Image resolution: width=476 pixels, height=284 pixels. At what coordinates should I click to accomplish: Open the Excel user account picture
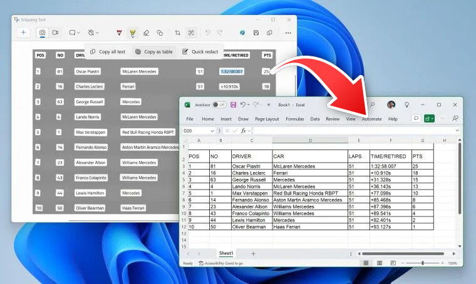tap(391, 105)
